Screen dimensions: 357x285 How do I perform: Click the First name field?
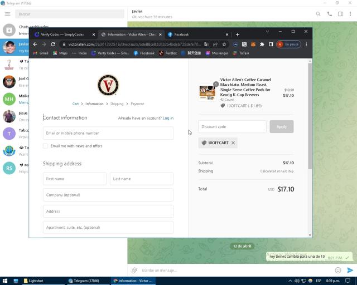tap(75, 179)
